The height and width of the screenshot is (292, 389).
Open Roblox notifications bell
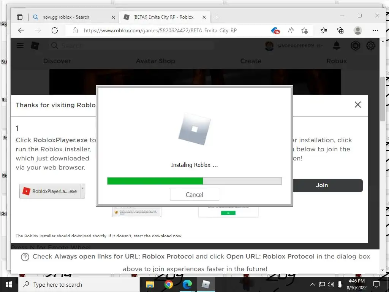(x=337, y=46)
